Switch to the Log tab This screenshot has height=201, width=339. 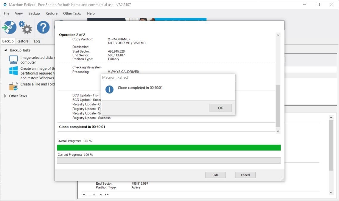point(37,41)
